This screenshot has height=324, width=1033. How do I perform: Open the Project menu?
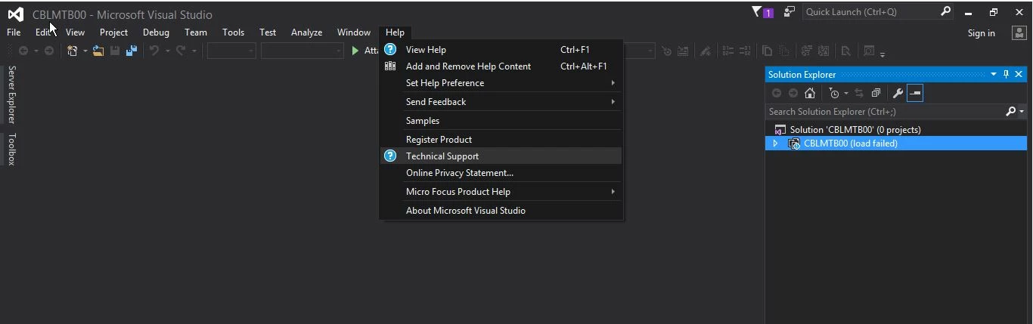113,32
